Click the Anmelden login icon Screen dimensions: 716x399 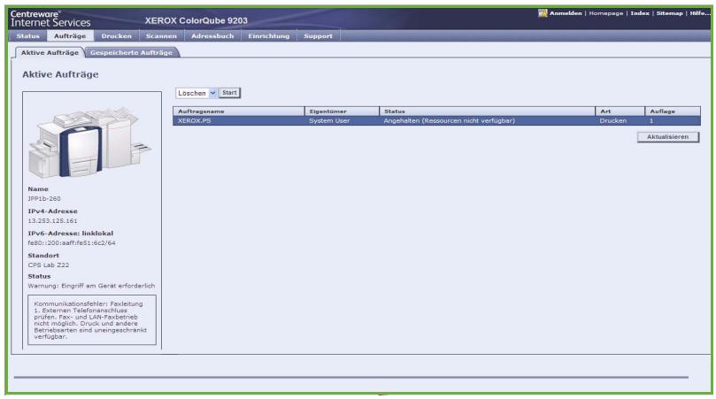click(543, 13)
